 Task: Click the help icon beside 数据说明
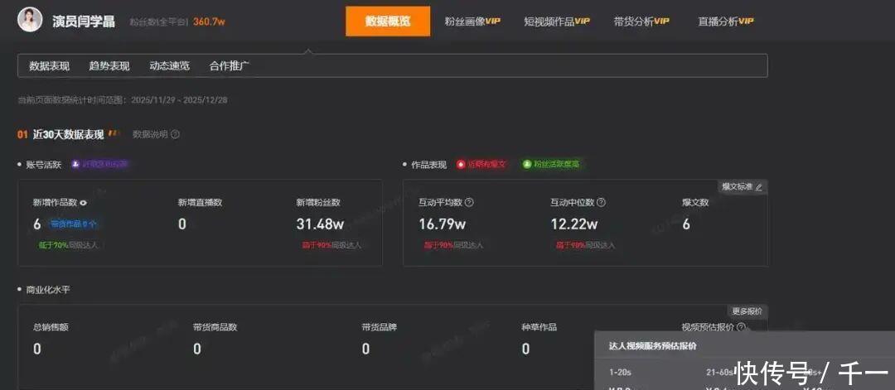coord(175,134)
